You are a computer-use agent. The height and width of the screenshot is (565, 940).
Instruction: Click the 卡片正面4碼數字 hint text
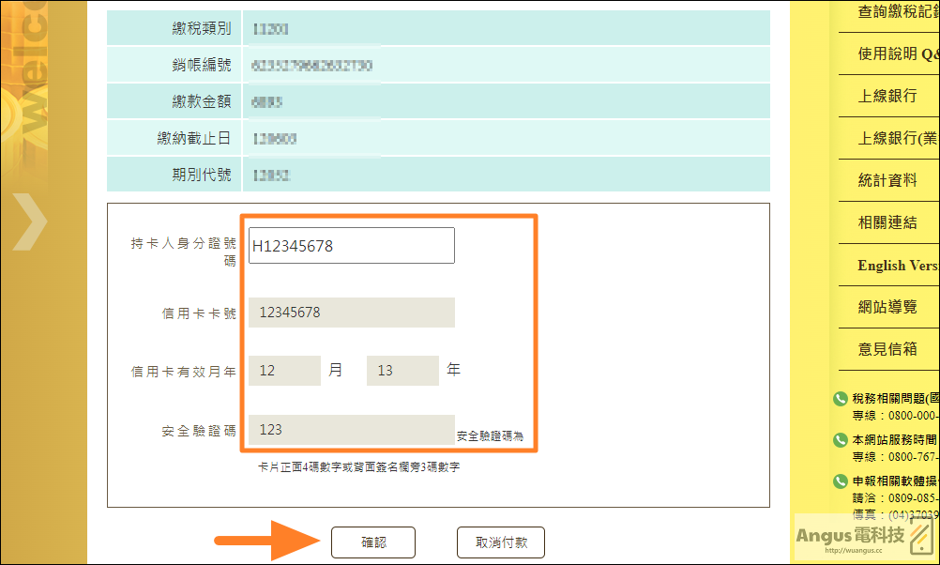[358, 466]
